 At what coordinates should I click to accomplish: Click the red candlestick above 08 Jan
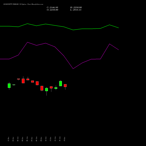pyautogui.click(x=37, y=83)
